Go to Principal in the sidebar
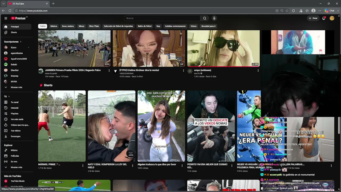 pos(17,27)
